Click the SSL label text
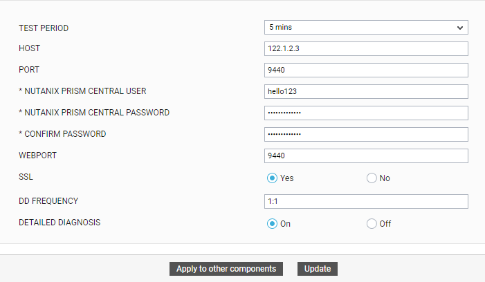 pos(26,177)
